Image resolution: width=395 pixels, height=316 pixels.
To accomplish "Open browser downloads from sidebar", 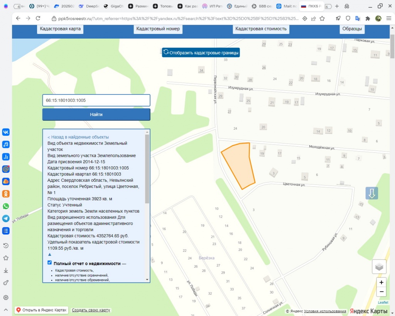I will point(6,270).
